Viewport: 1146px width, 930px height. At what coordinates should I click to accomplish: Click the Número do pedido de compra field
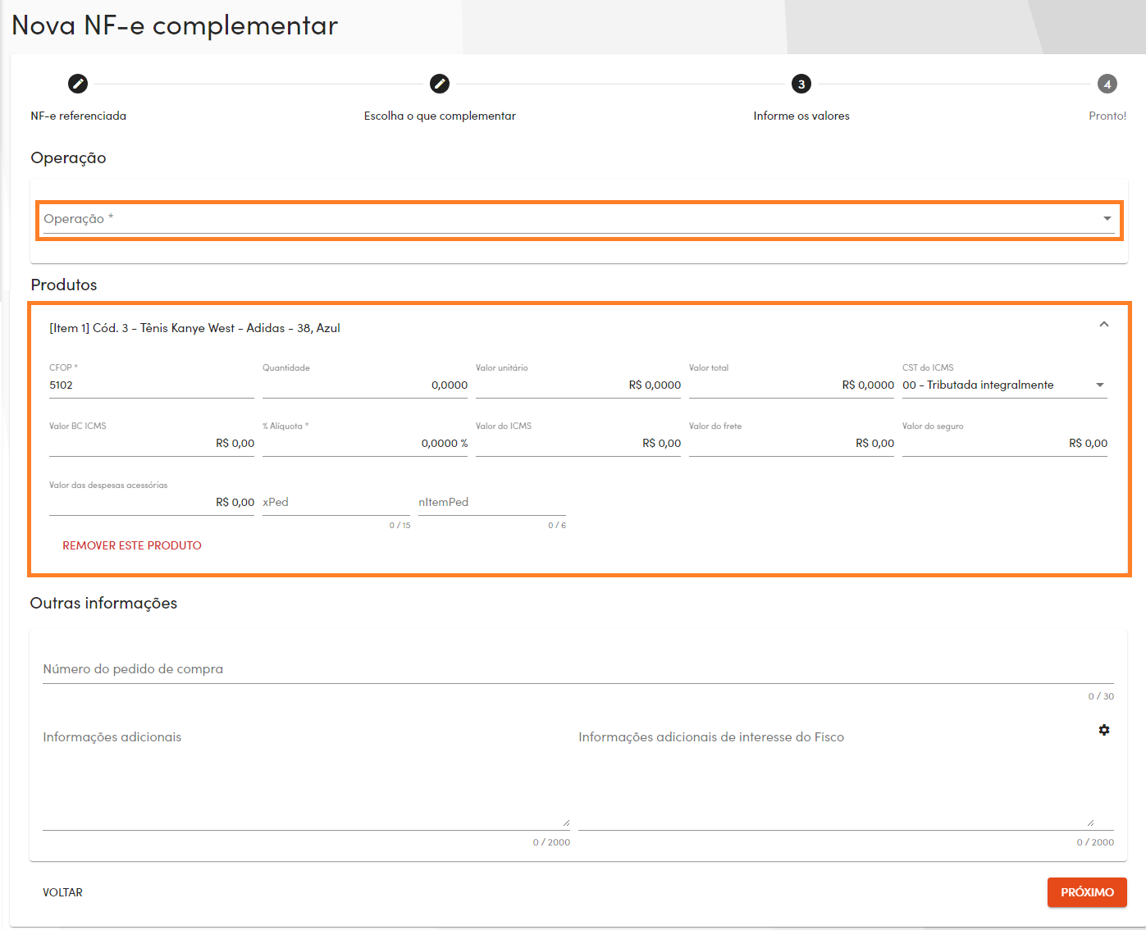click(x=578, y=669)
